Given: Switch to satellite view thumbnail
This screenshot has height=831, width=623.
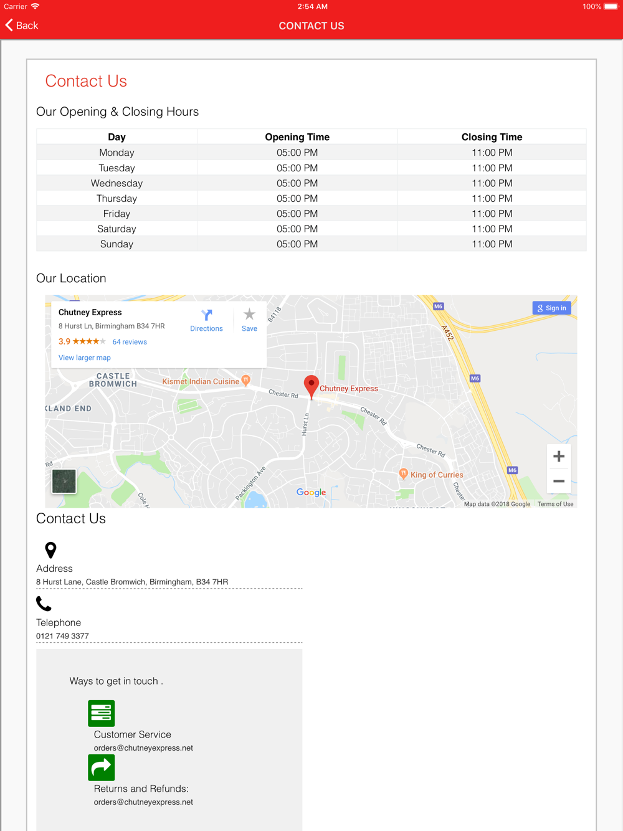Looking at the screenshot, I should click(64, 481).
